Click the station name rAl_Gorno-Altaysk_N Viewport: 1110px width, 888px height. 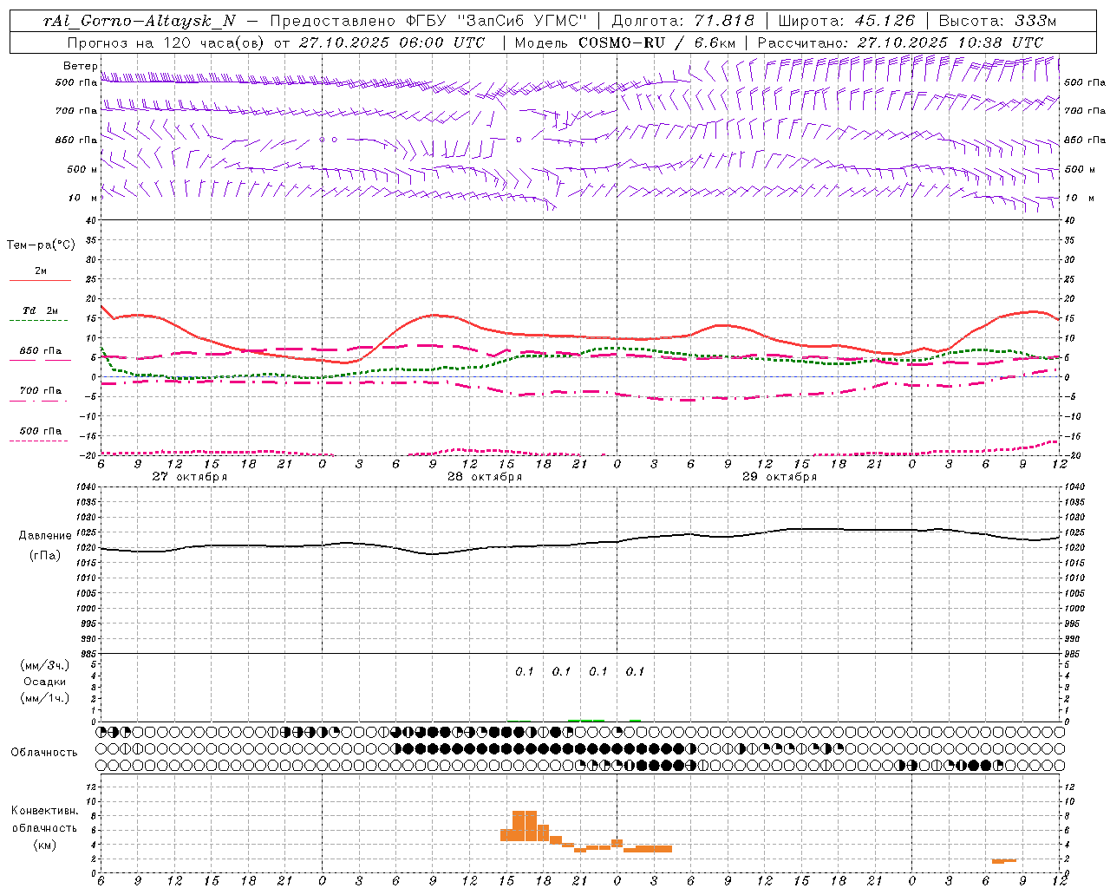click(x=139, y=21)
